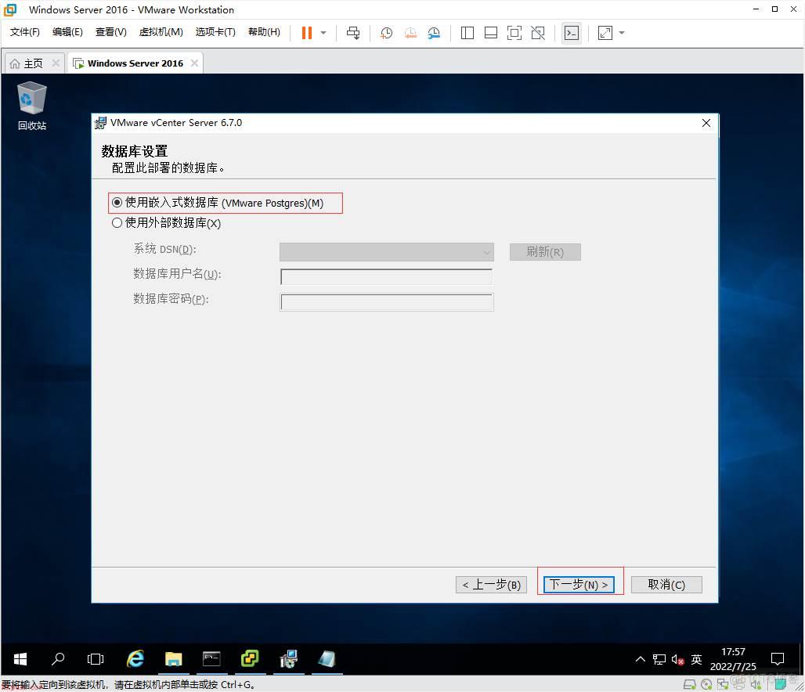Open the network tray icon

pyautogui.click(x=659, y=659)
